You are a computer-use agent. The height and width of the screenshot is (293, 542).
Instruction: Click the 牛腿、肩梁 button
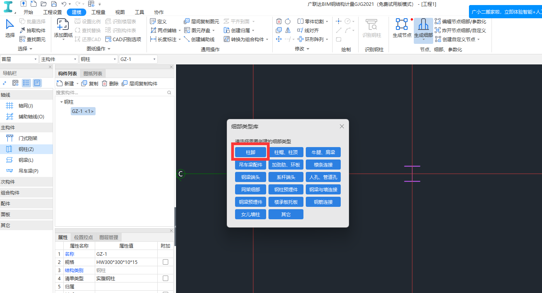click(323, 153)
